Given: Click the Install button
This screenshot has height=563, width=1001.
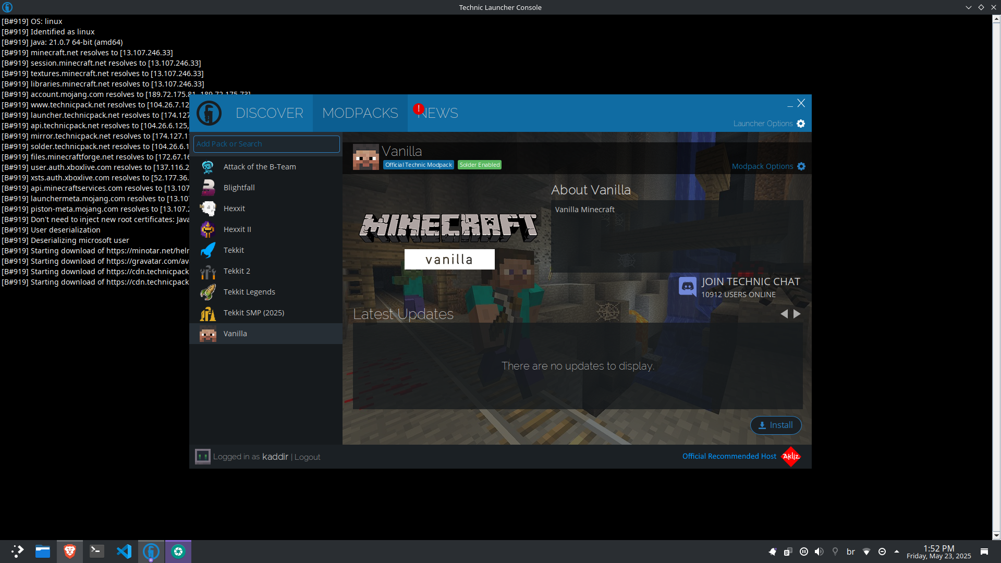Looking at the screenshot, I should pyautogui.click(x=776, y=425).
